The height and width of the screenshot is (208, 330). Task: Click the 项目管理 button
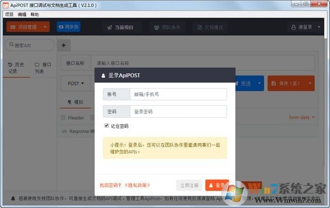(x=28, y=27)
